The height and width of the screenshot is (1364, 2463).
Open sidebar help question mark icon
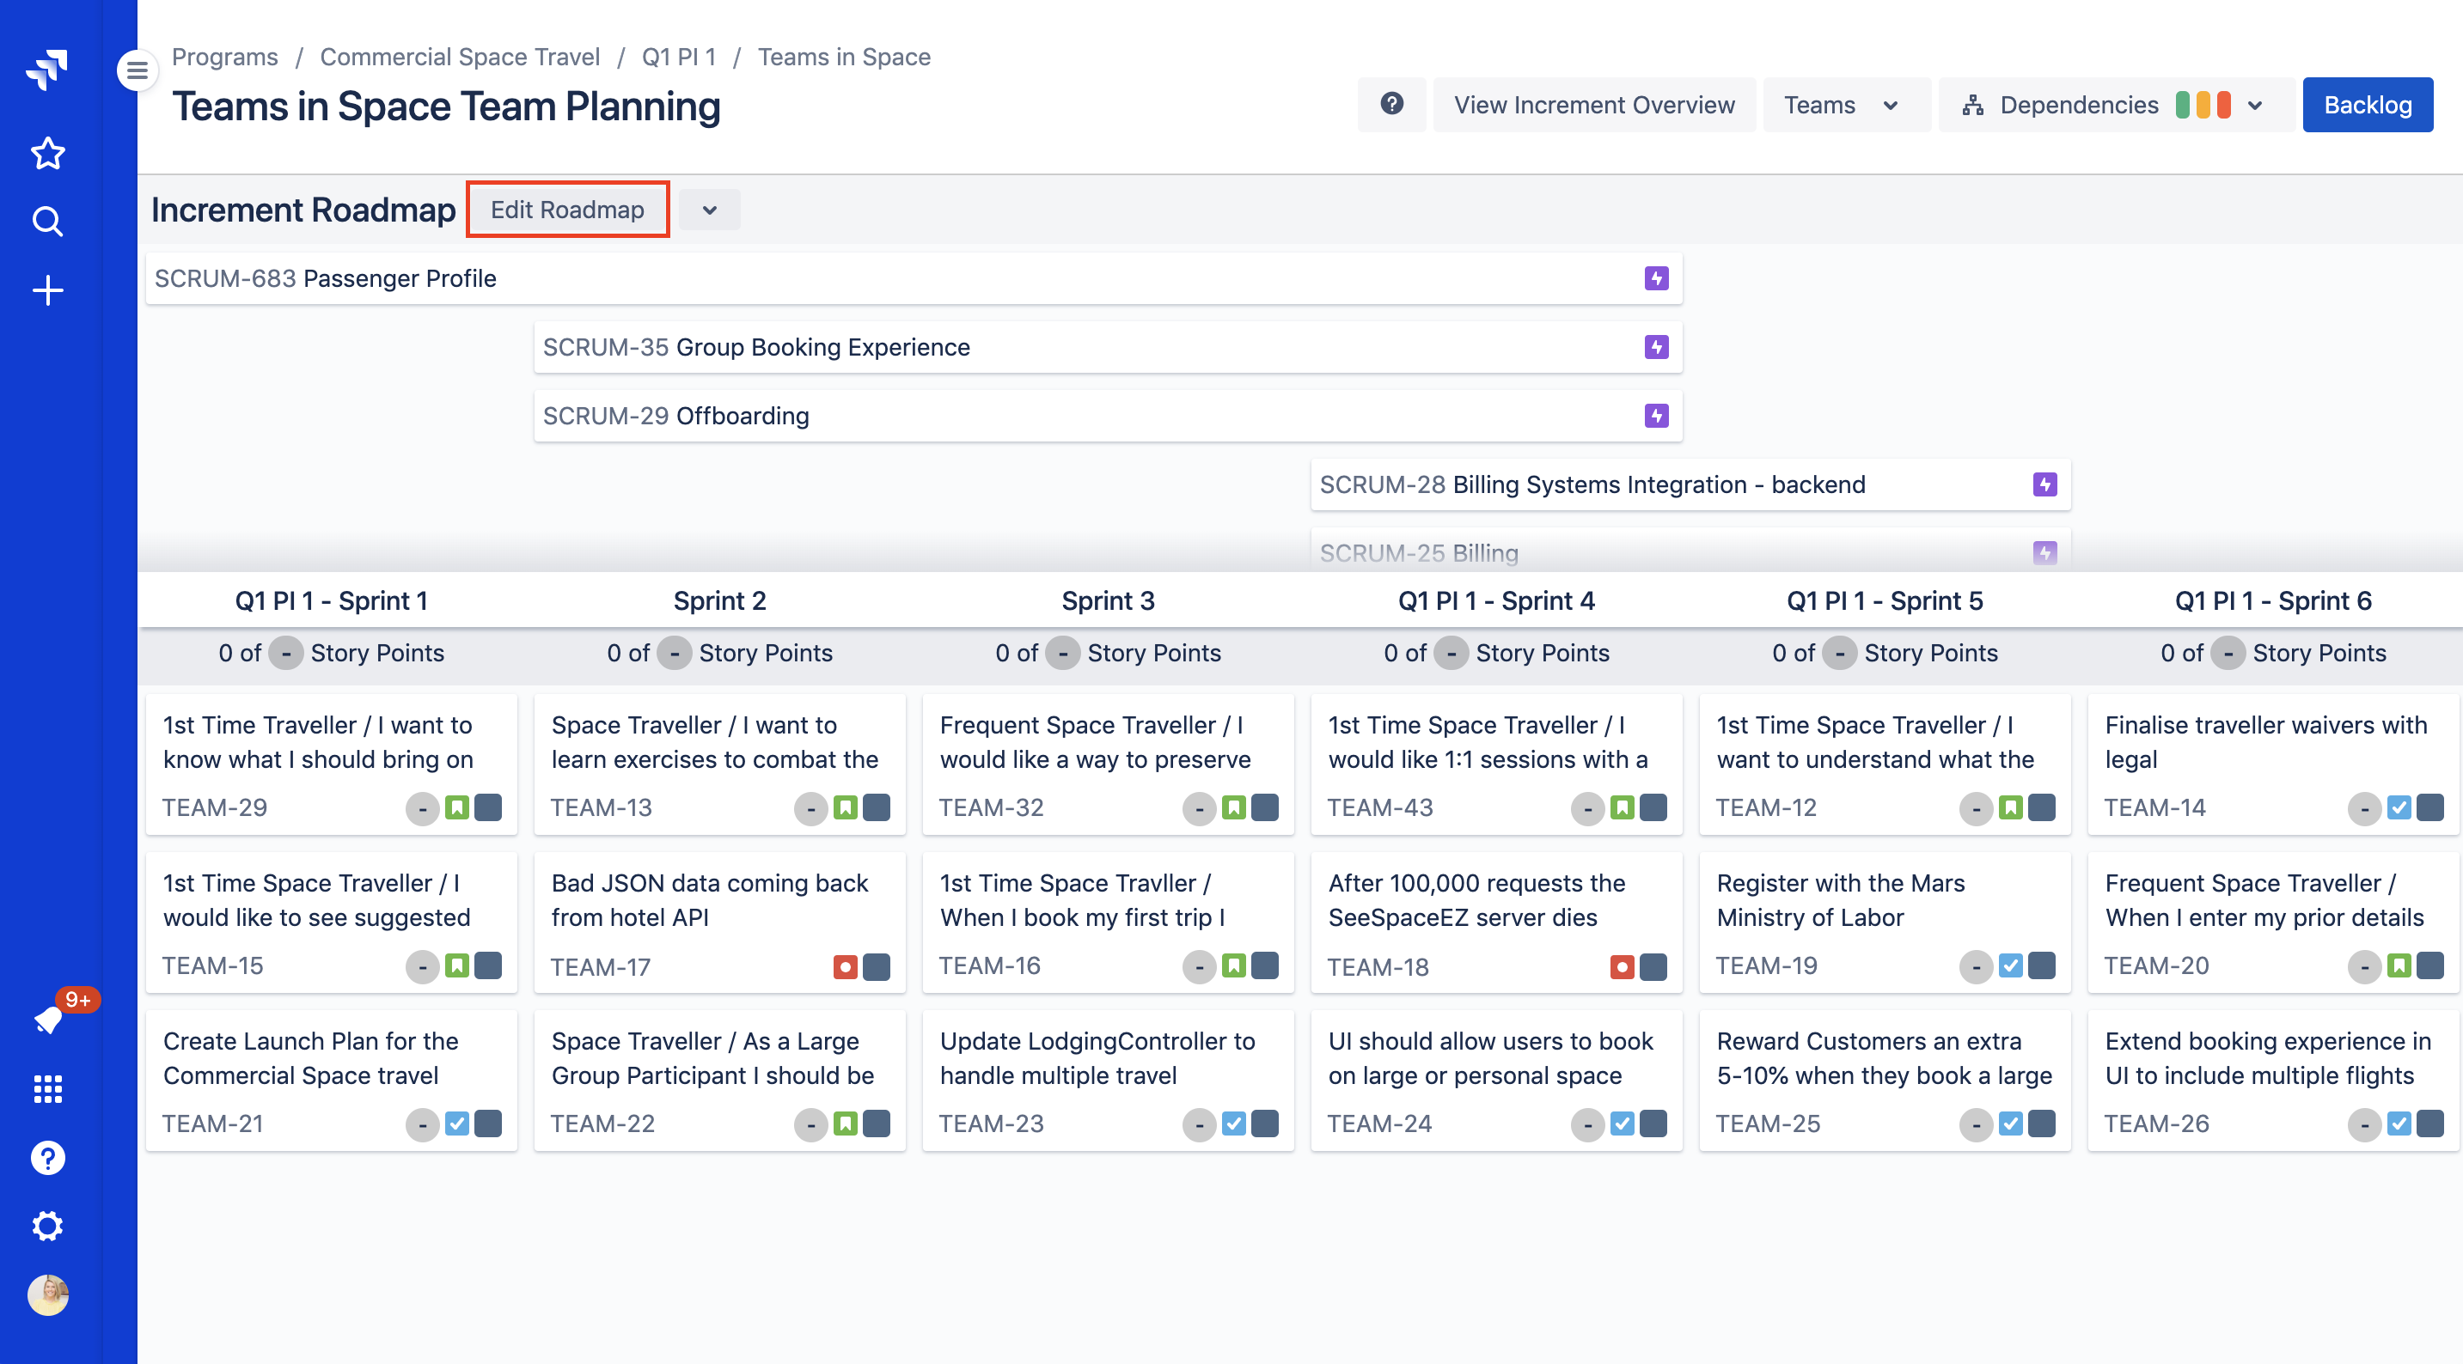pos(47,1158)
